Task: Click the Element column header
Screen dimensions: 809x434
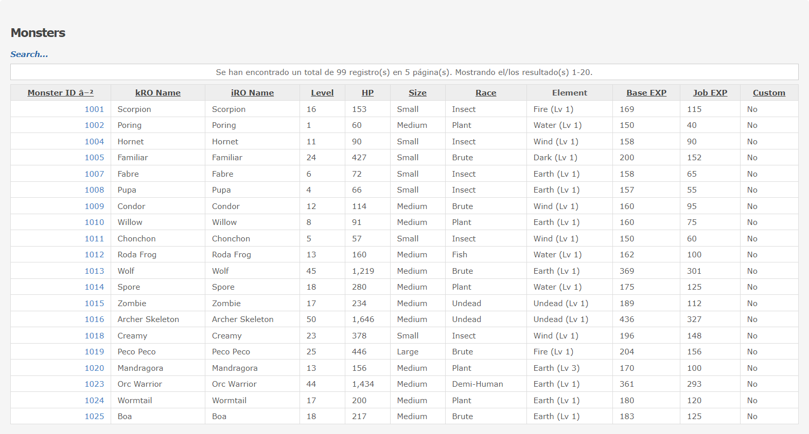Action: click(x=569, y=93)
